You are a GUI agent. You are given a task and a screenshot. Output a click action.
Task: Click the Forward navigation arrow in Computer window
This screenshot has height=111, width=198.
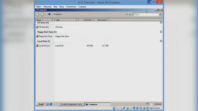42,14
